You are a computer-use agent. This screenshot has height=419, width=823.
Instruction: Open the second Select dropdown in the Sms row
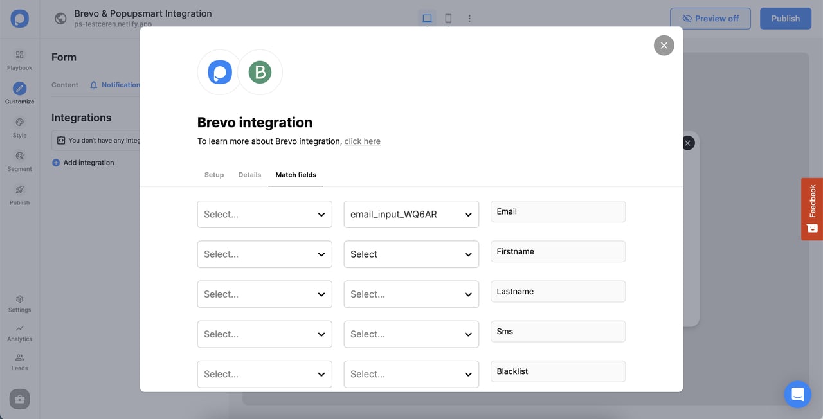coord(411,334)
